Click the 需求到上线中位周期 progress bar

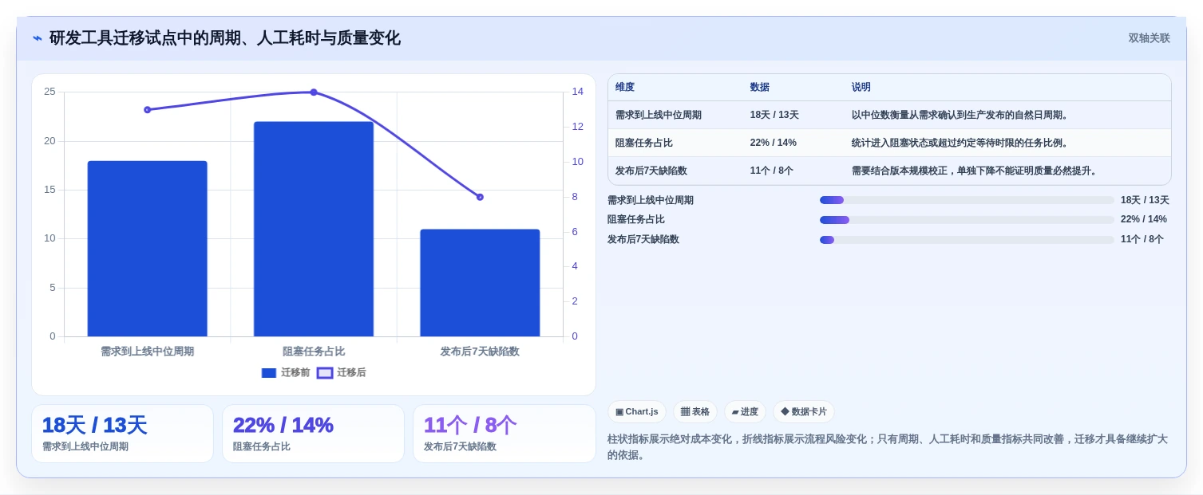pyautogui.click(x=967, y=200)
